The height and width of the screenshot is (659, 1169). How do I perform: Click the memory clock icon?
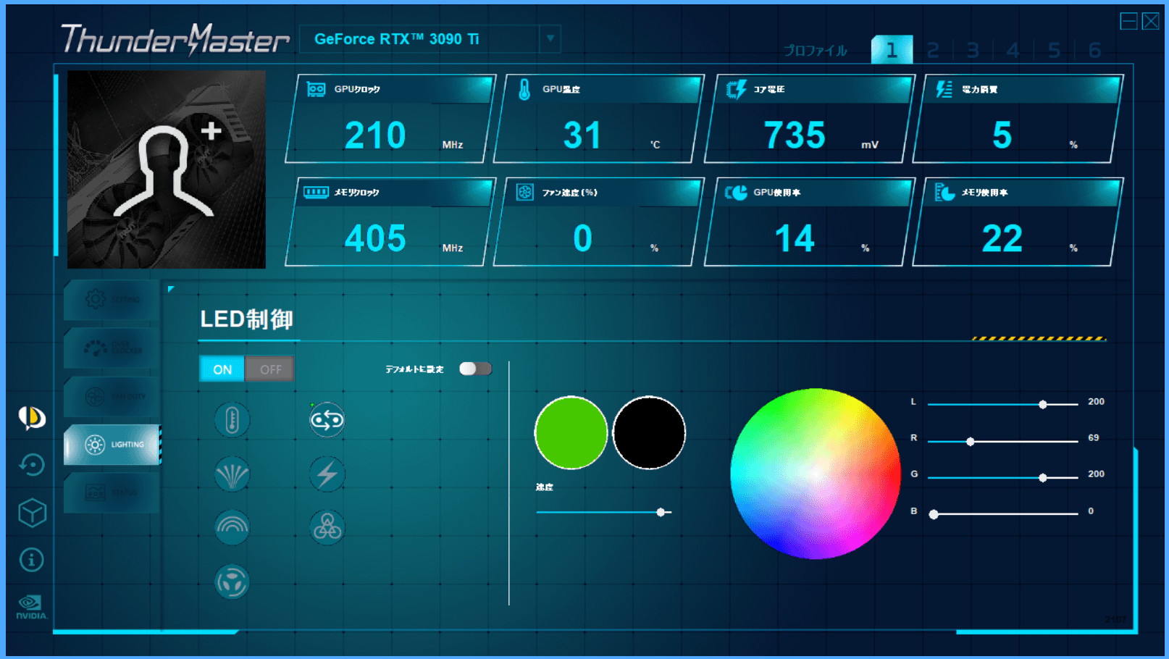316,192
